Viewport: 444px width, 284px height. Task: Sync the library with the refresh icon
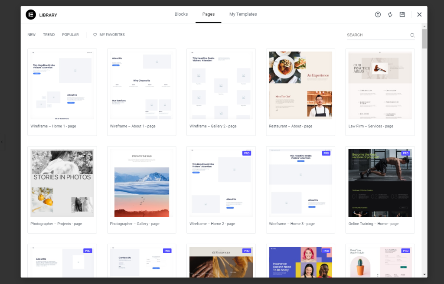pos(390,14)
